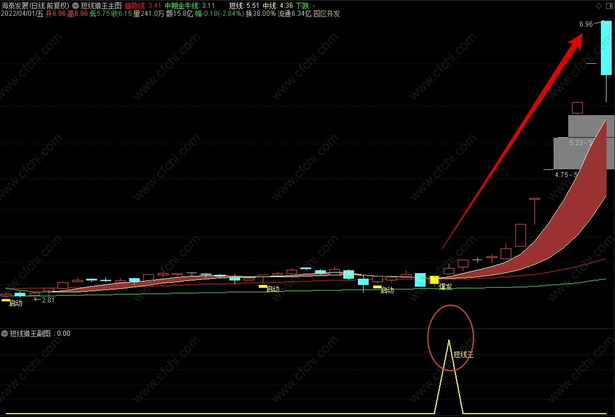Open the 短线猎王副图 indicator dropdown arrow
615x417 pixels.
click(x=5, y=333)
